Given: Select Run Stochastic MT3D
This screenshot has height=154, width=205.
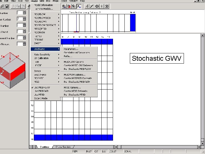Looking at the screenshot, I should point(79,95).
